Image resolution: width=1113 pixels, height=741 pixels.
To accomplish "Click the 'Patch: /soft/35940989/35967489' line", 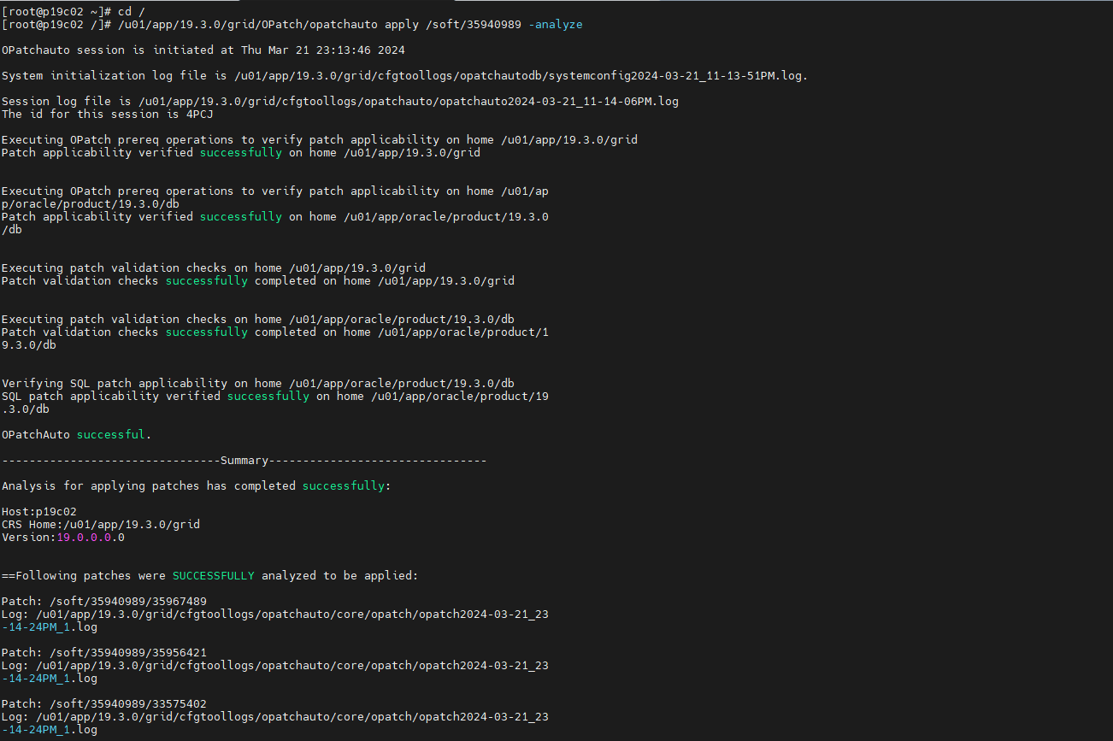I will click(x=104, y=602).
